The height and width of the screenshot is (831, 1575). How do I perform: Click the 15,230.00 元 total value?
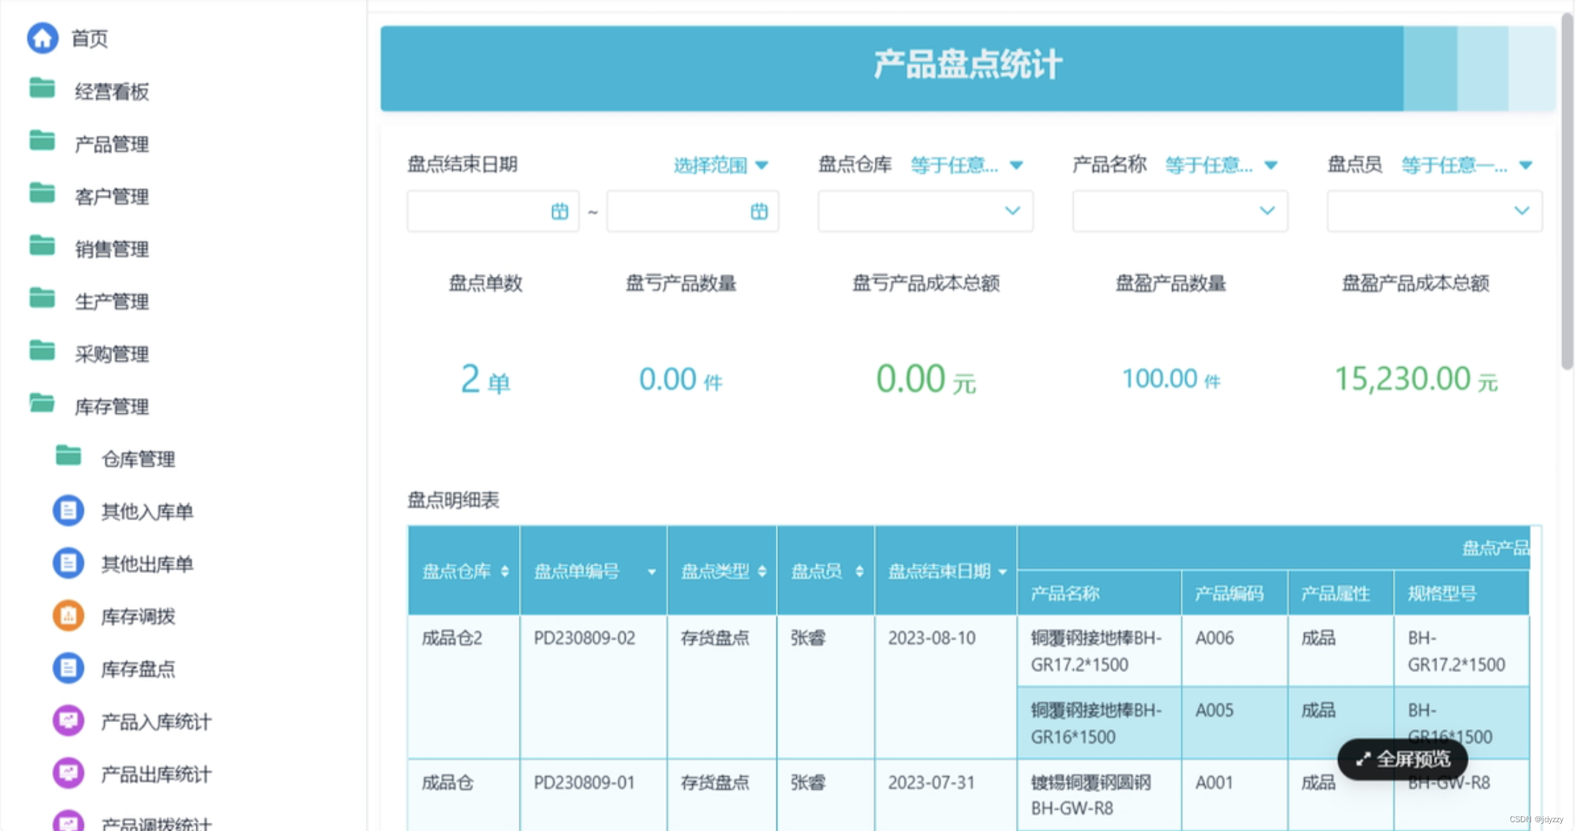point(1415,380)
